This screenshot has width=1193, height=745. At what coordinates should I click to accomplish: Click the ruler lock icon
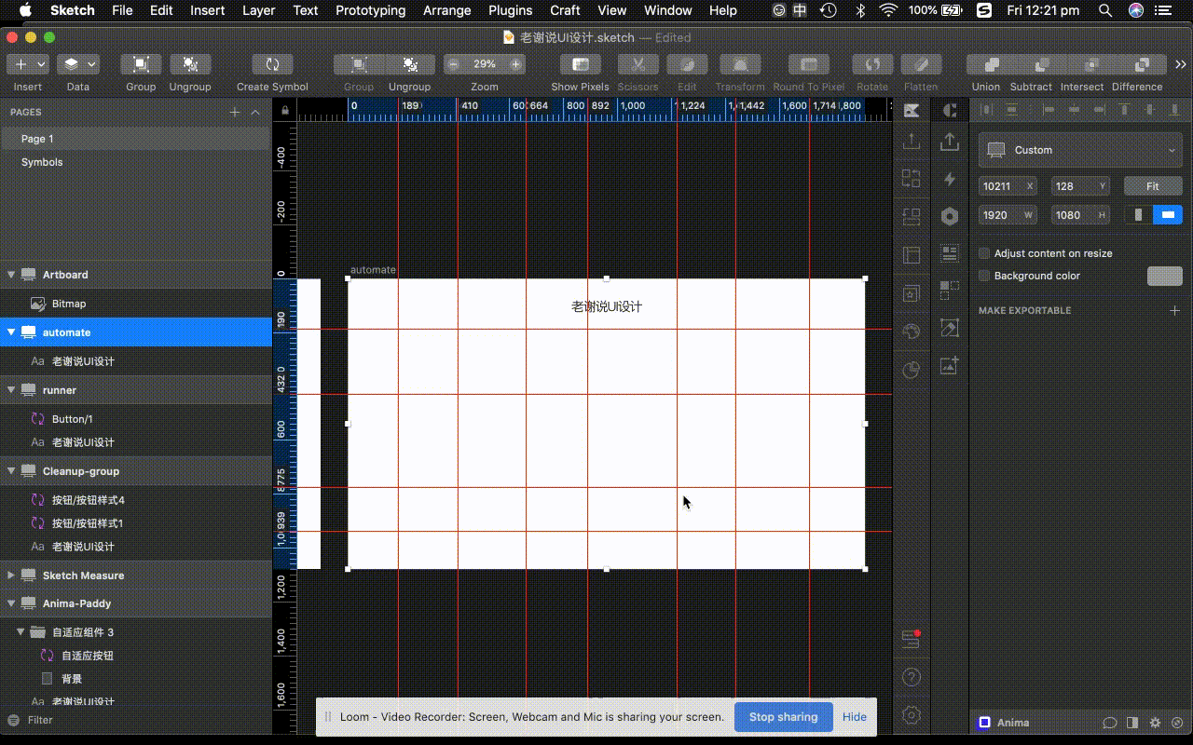tap(284, 110)
